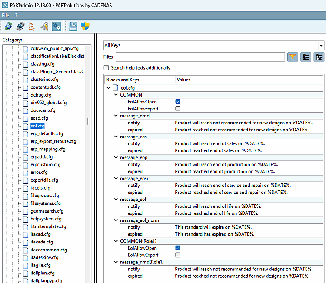Collapse the eol.cfg root node
Viewport: 326px width, 283px height.
pyautogui.click(x=108, y=88)
